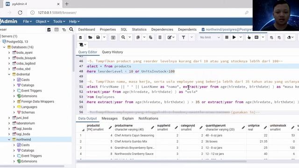Open the execute options dropdown arrow
Image resolution: width=299 pixels, height=168 pixels.
pyautogui.click(x=241, y=37)
